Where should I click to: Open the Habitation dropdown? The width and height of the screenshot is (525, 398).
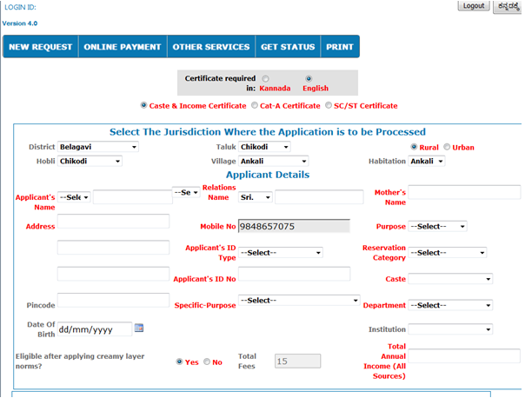(x=427, y=161)
